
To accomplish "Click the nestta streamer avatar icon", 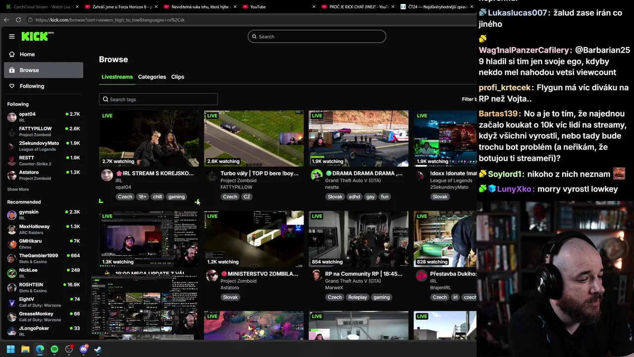I will tap(317, 175).
